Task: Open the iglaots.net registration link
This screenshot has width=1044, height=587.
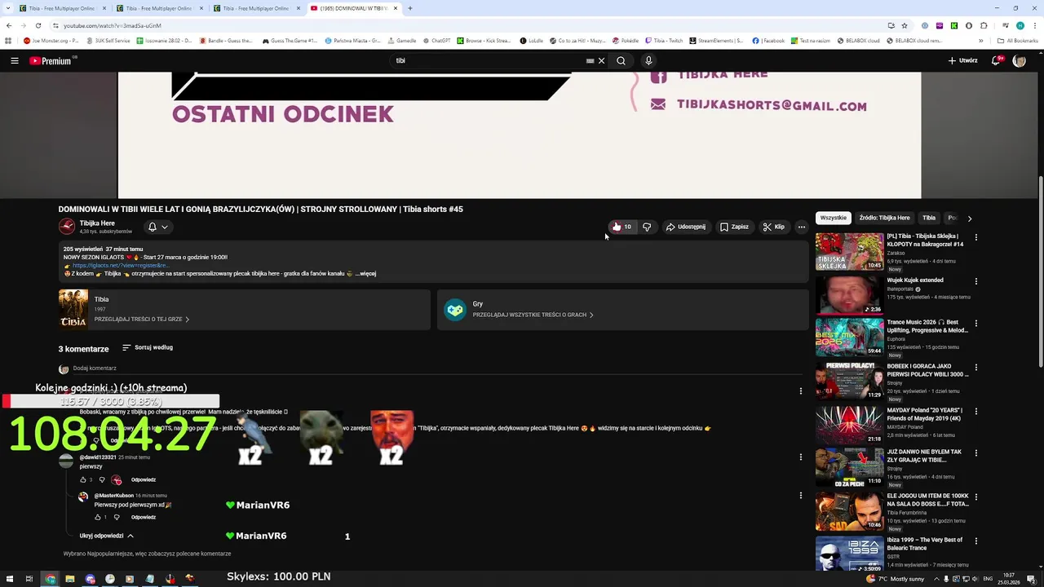Action: point(120,265)
